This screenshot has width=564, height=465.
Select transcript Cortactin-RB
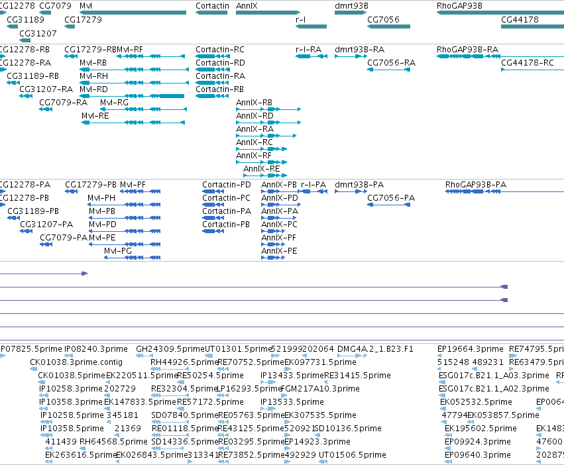(220, 89)
